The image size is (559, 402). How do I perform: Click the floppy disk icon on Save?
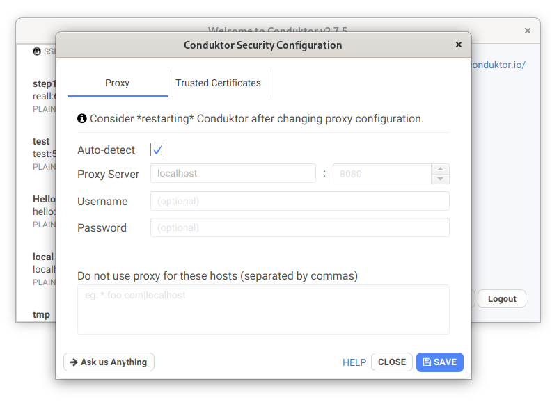[x=427, y=362]
